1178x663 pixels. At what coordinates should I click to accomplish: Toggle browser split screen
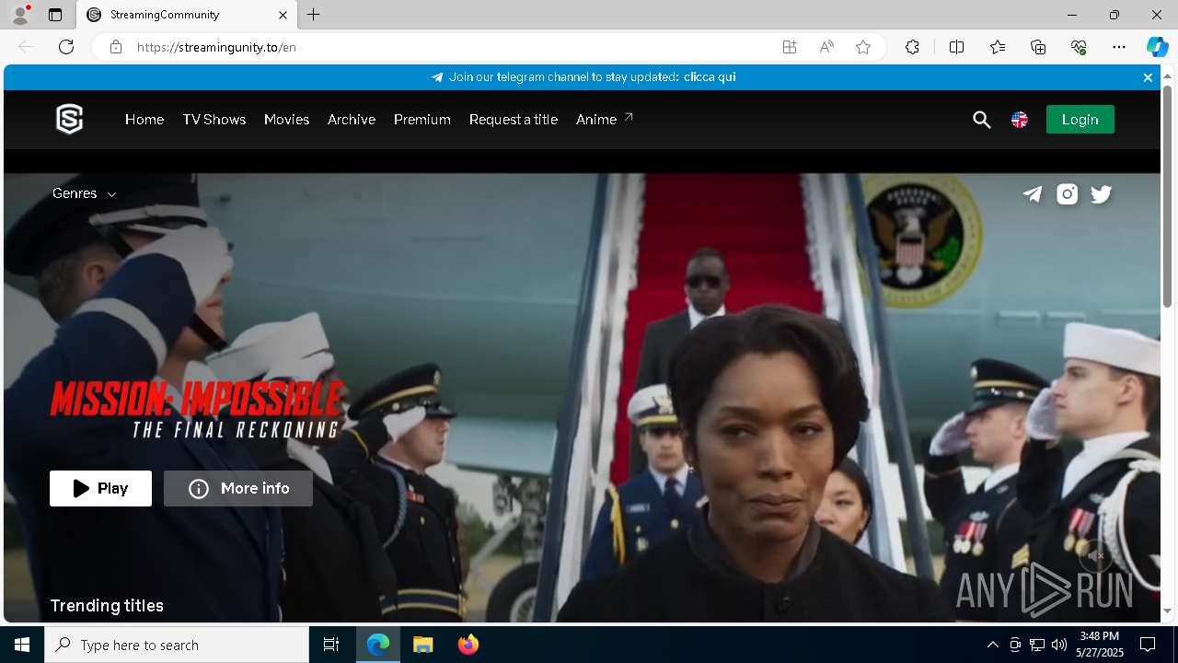956,47
